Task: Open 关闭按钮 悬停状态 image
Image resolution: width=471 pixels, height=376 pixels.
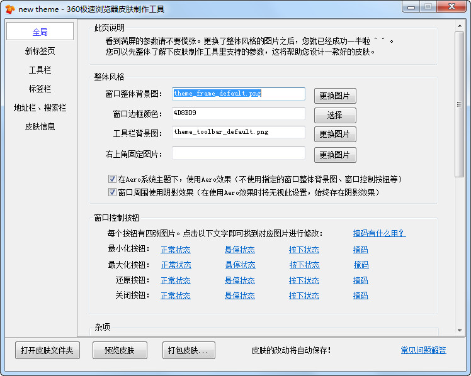Action: [x=240, y=296]
